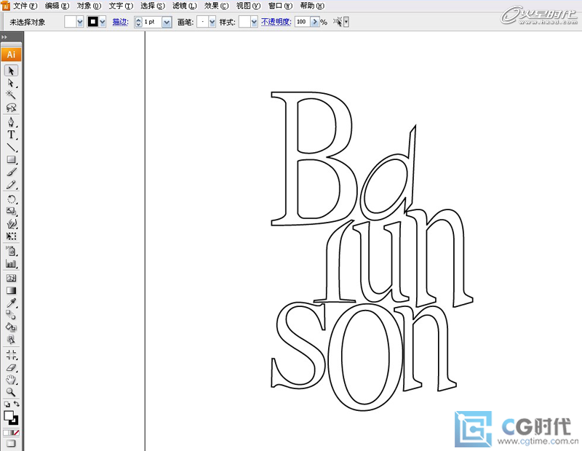The image size is (582, 451).
Task: Select the Pen tool
Action: [x=11, y=121]
